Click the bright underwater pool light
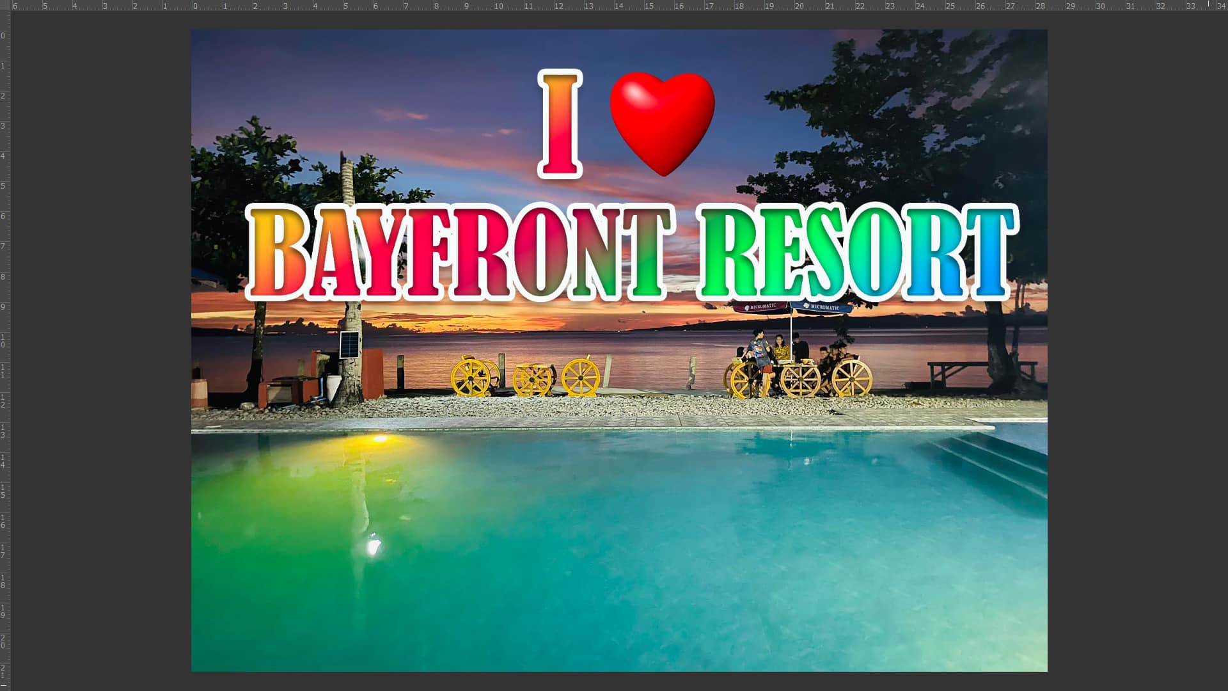 click(373, 546)
